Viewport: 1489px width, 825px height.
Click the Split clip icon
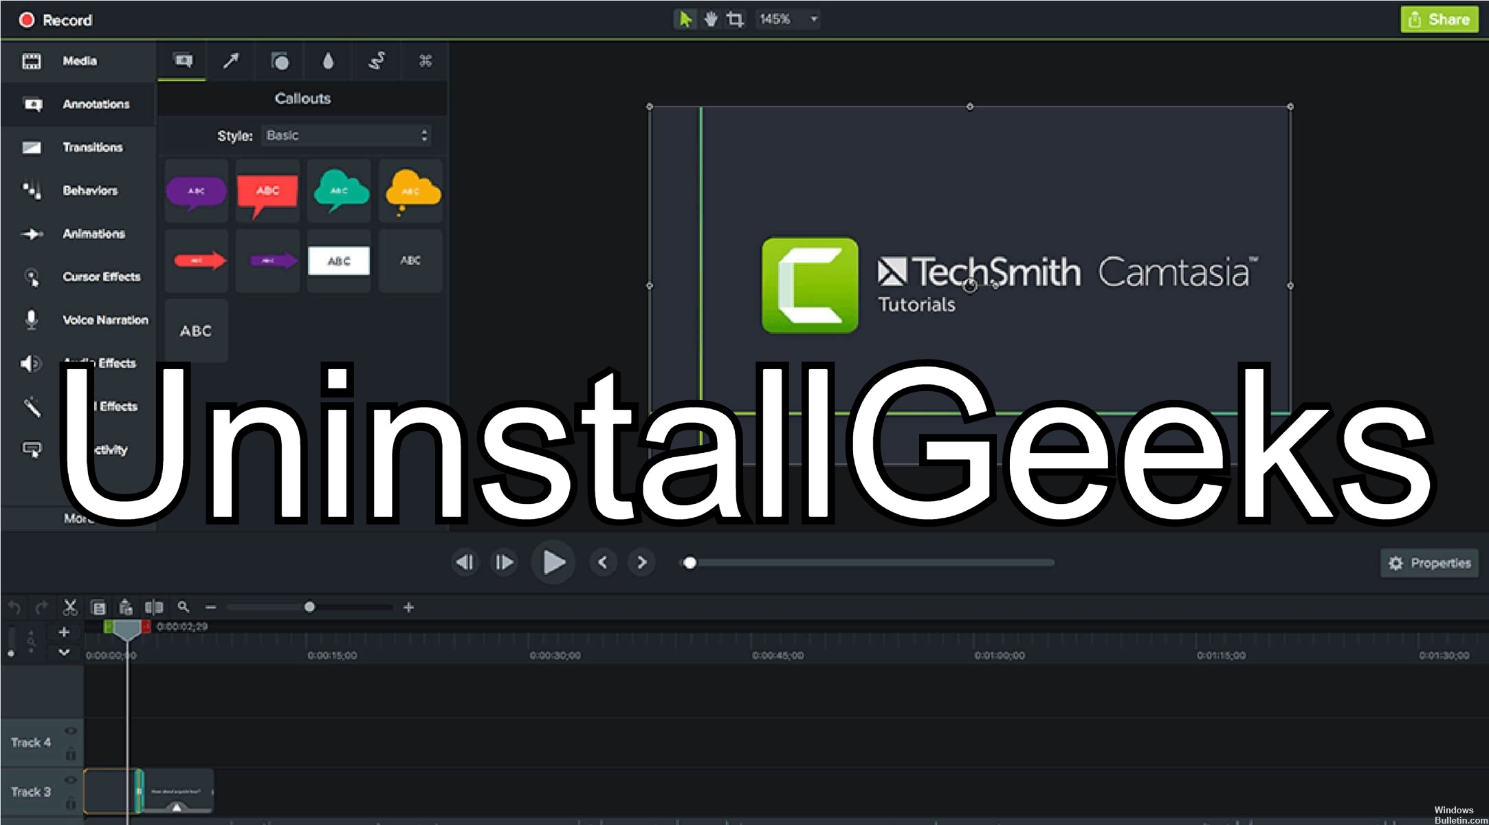click(154, 608)
